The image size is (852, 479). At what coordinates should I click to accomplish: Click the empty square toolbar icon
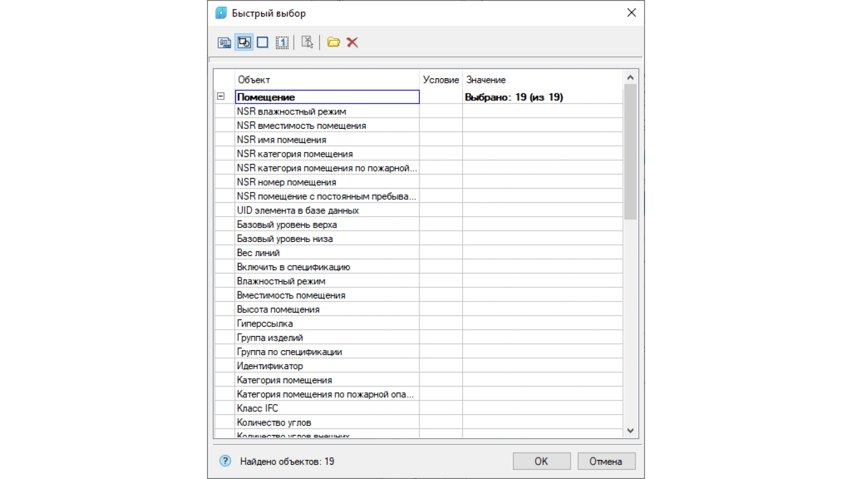point(263,42)
